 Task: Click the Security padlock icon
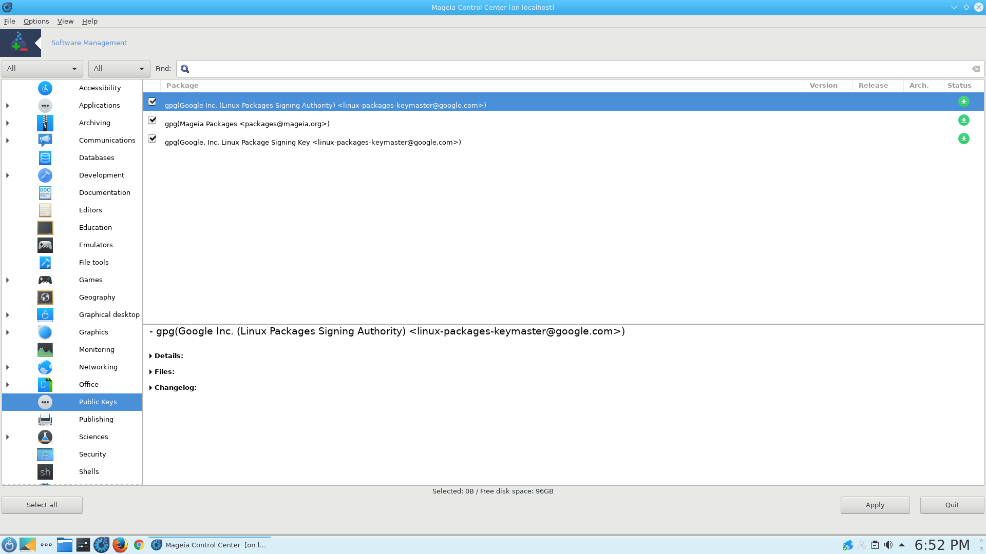[x=45, y=454]
